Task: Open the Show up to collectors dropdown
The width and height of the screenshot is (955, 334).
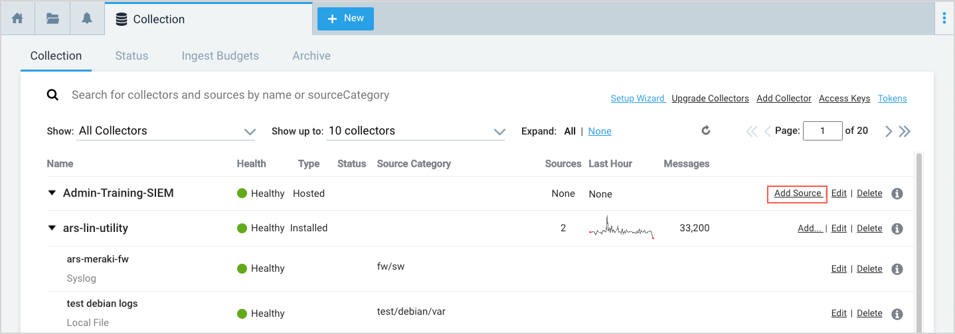Action: point(416,131)
